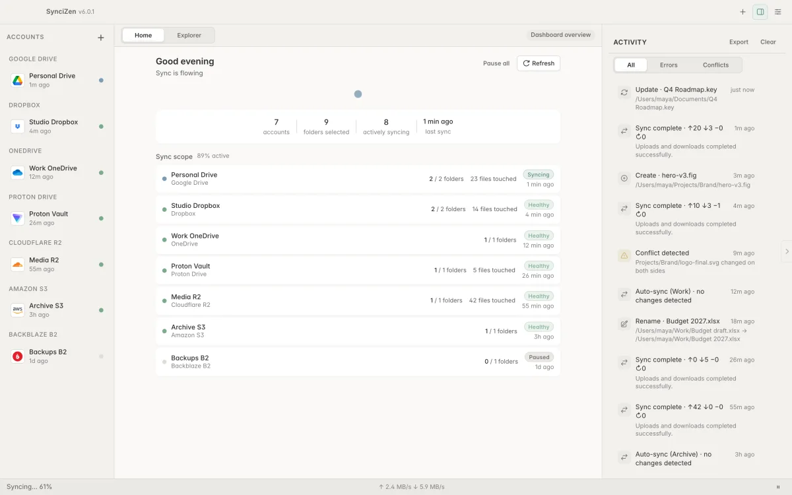
Task: Toggle the activity side panel icon
Action: 760,12
